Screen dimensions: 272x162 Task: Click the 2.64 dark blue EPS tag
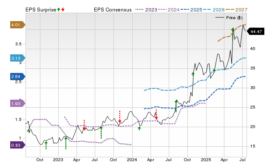pos(17,76)
